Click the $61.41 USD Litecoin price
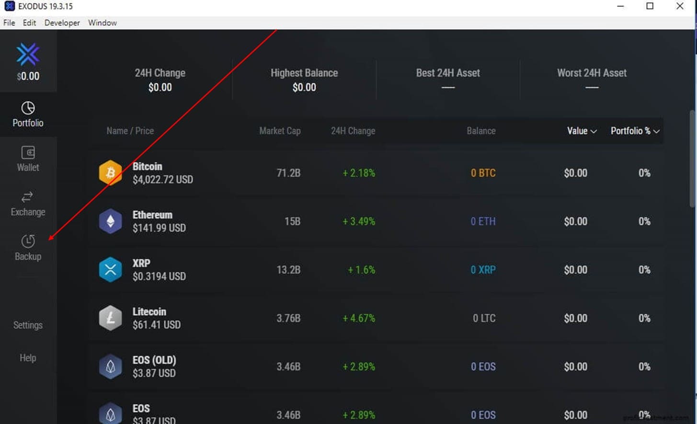This screenshot has height=424, width=697. point(157,325)
